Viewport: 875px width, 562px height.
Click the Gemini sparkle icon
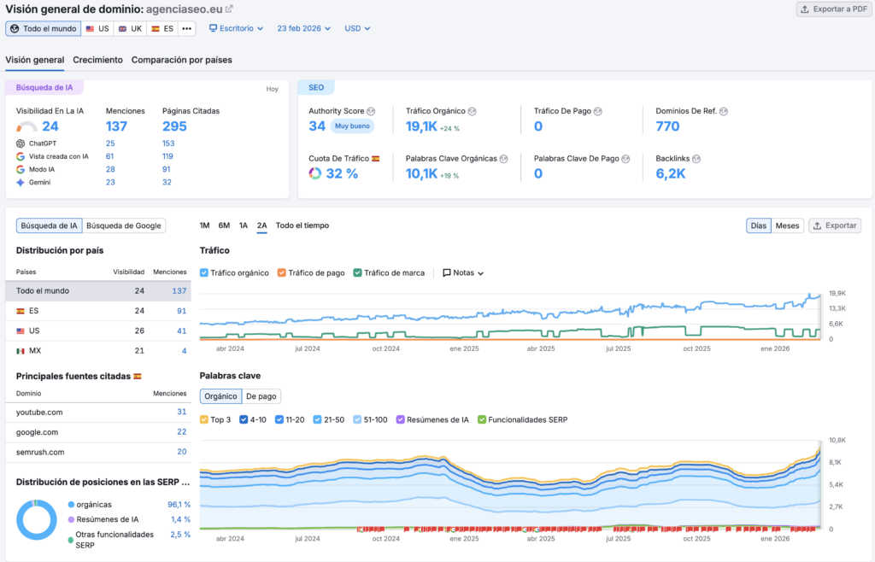(x=21, y=182)
